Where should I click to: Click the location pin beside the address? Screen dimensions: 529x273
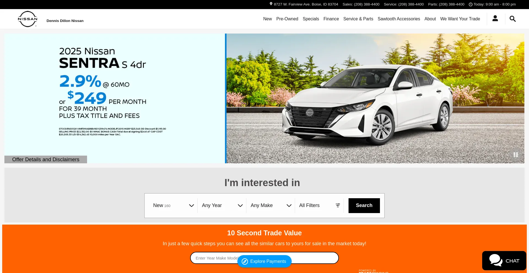tap(271, 4)
